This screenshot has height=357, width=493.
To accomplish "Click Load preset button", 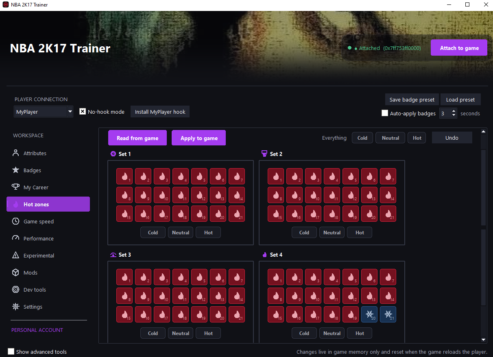I will coord(460,100).
